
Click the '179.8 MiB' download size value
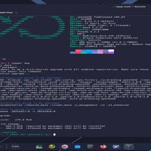coord(23,120)
